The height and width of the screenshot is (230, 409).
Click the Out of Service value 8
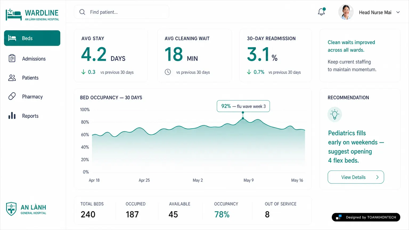[267, 214]
